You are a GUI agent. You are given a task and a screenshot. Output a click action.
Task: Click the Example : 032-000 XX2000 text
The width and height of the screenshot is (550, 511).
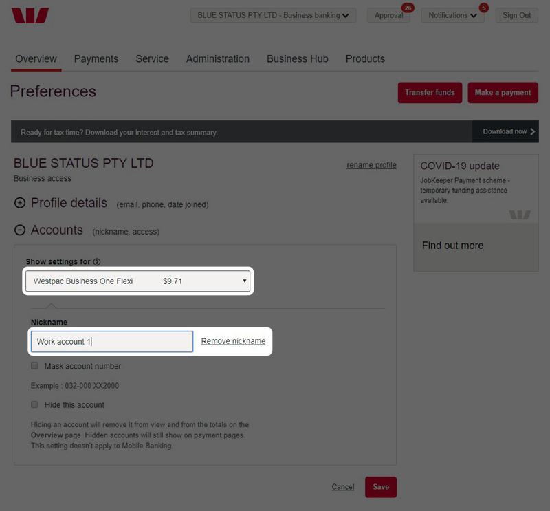coord(75,386)
